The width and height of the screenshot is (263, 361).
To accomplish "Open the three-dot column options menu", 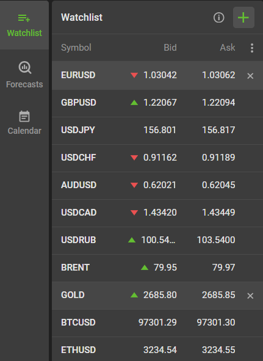I will 252,48.
